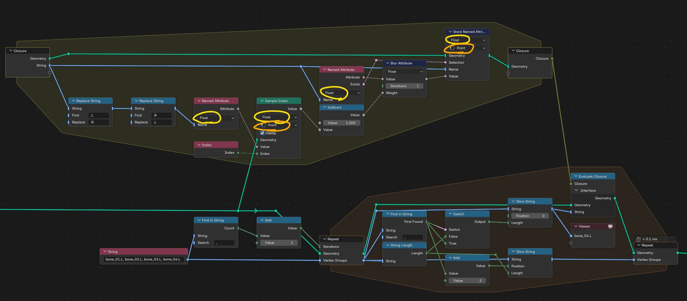This screenshot has width=687, height=301.
Task: Collapse the Interface panel in Evaluate Closure
Action: tap(577, 191)
